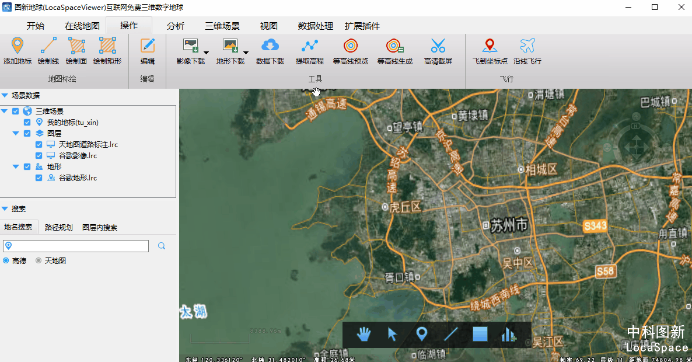
Task: Choose the placemark pin on map toolbar
Action: point(421,334)
